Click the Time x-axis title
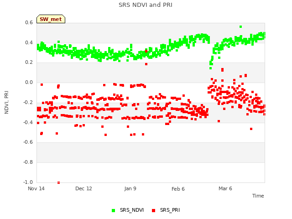 258,196
